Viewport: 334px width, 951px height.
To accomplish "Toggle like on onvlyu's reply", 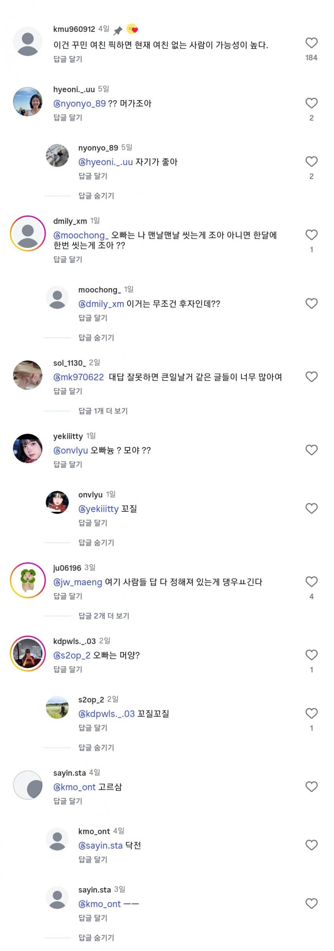I will tap(311, 508).
